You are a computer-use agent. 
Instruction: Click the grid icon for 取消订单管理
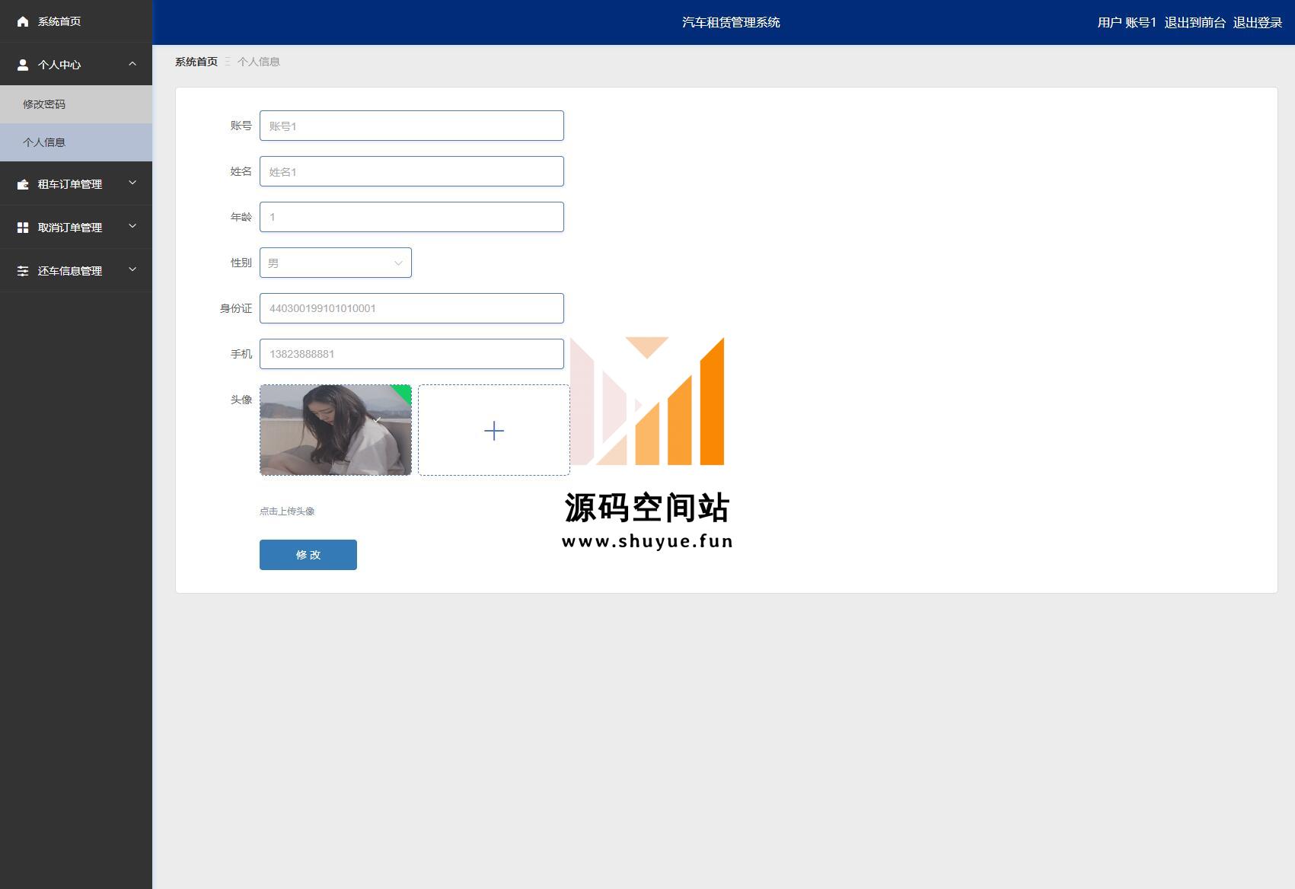point(23,228)
